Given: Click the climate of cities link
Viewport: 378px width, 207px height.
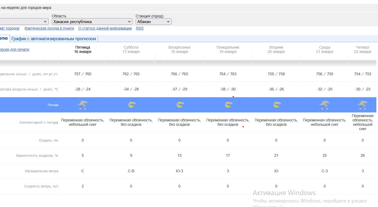Looking at the screenshot, I should click(10, 28).
